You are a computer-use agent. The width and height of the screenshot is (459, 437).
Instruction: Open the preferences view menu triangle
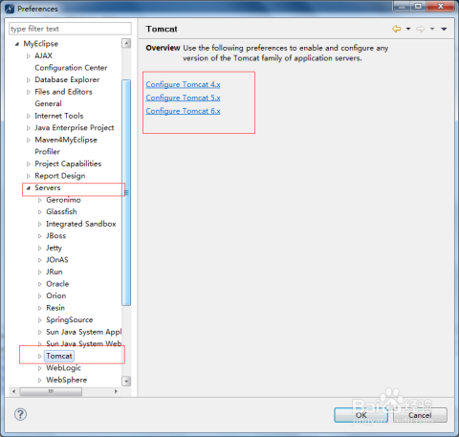pyautogui.click(x=444, y=29)
